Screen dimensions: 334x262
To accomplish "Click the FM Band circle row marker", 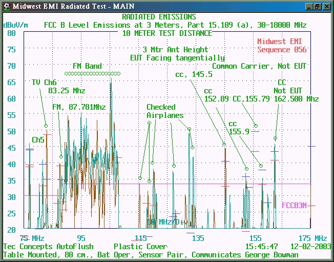I will (x=96, y=74).
